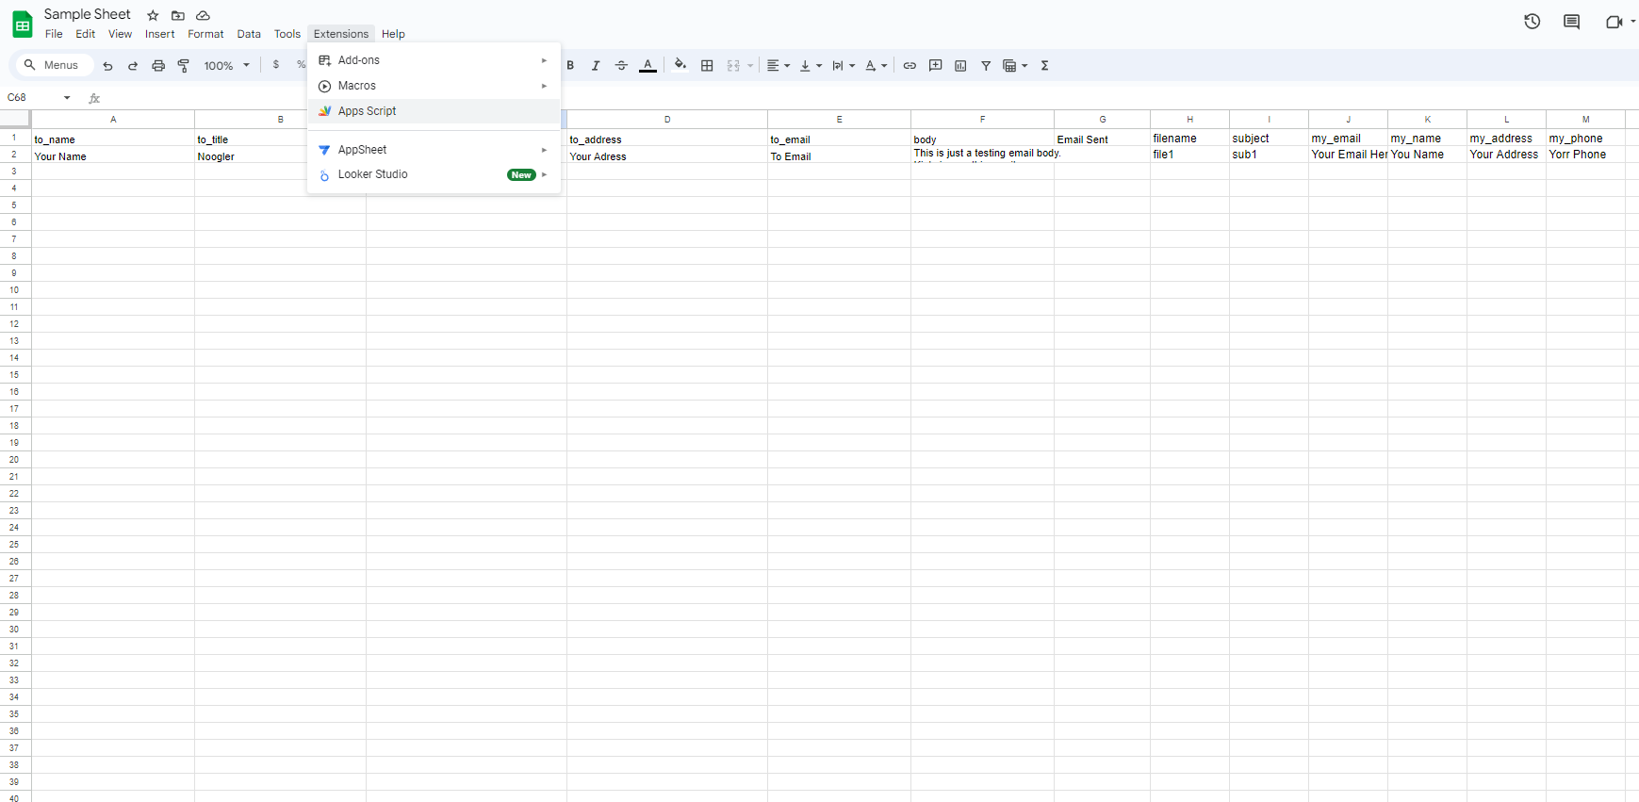This screenshot has width=1639, height=802.
Task: Open the Google Sheets home icon
Action: (22, 25)
